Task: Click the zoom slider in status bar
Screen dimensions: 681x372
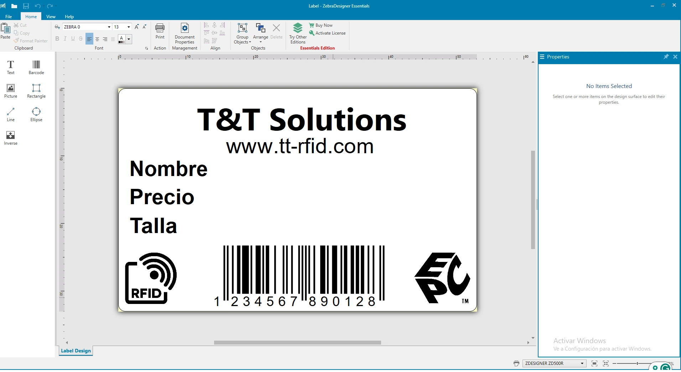Action: (x=638, y=363)
